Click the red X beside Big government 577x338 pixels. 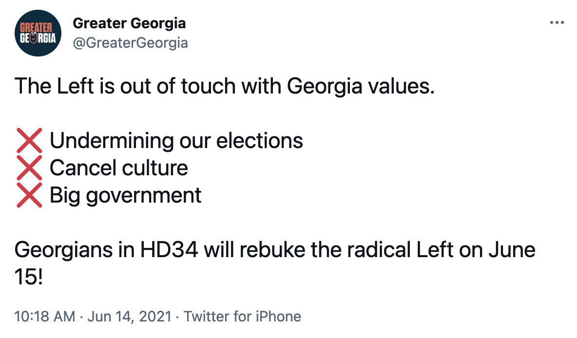pyautogui.click(x=29, y=195)
